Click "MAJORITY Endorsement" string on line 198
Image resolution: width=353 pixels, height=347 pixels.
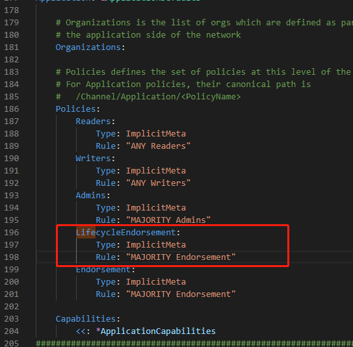[181, 257]
